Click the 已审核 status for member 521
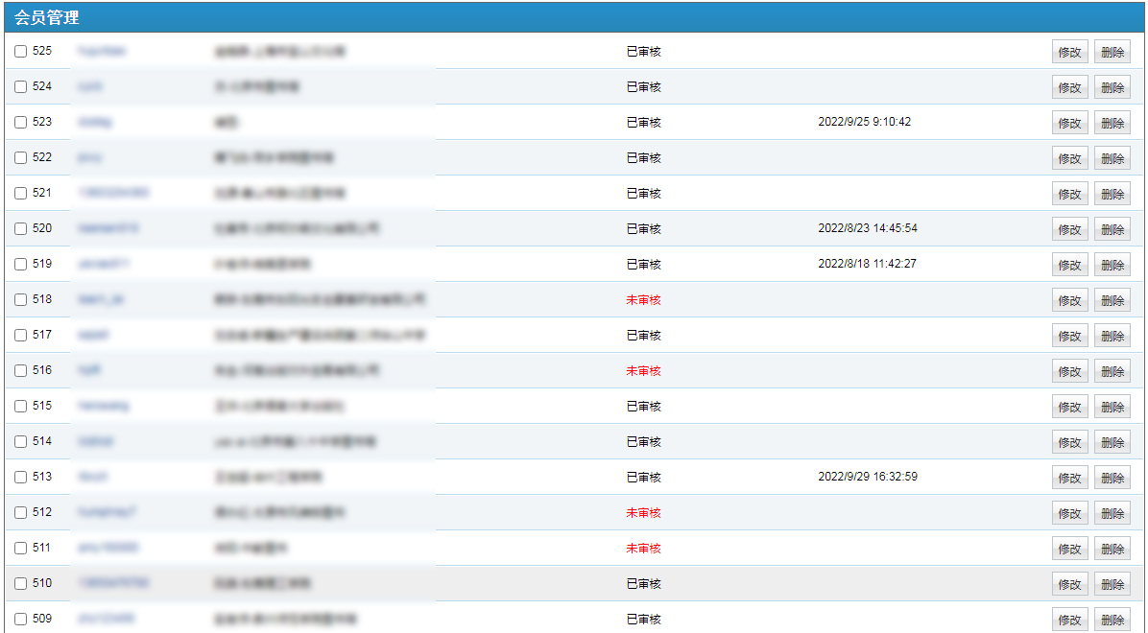The width and height of the screenshot is (1148, 633). pyautogui.click(x=643, y=194)
